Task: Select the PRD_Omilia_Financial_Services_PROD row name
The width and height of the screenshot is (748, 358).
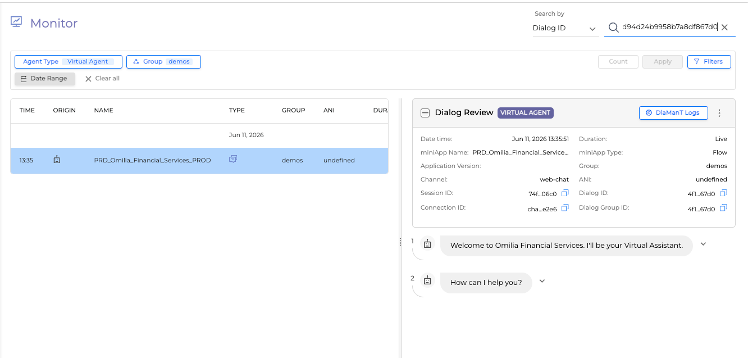Action: click(x=152, y=160)
